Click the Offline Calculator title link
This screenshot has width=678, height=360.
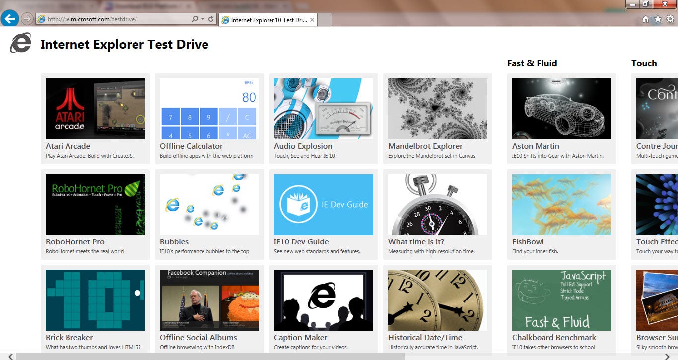191,146
